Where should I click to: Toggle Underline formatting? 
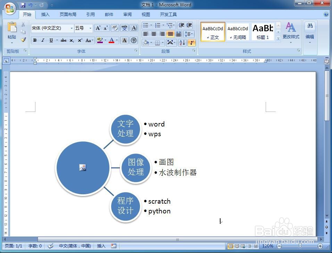click(x=51, y=40)
